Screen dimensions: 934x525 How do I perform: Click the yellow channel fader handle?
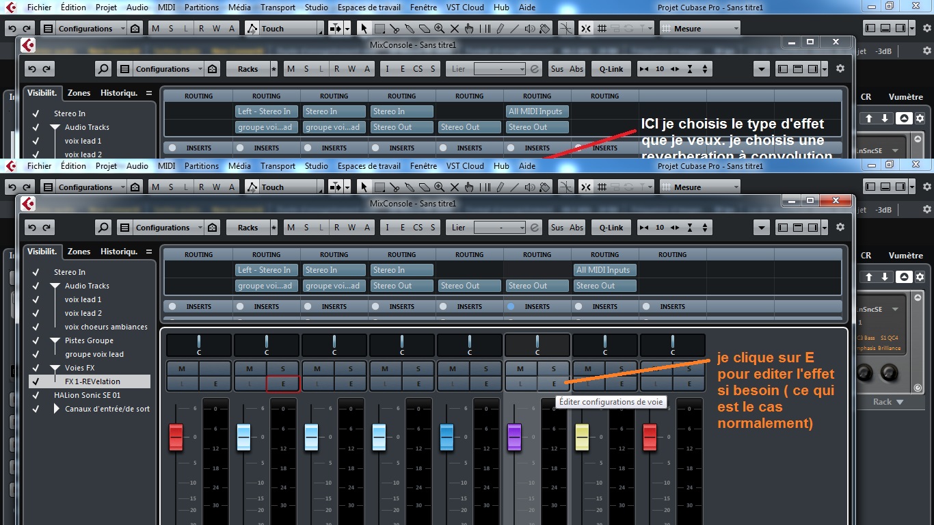click(582, 437)
